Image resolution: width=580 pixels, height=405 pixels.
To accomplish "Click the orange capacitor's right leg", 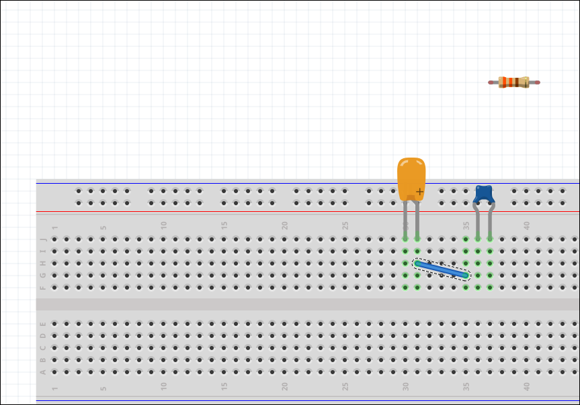I will click(417, 220).
